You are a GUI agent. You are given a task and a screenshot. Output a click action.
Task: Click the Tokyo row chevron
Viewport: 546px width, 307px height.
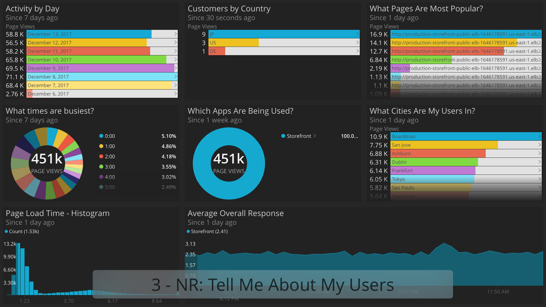pos(539,179)
